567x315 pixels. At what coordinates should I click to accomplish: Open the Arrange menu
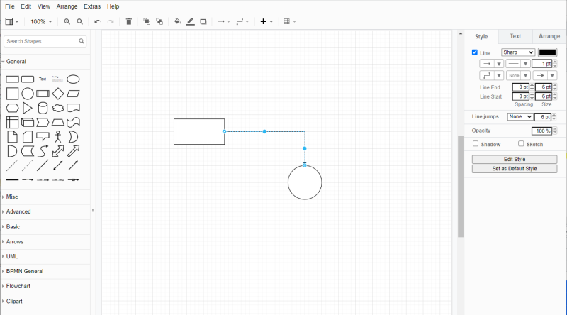[67, 6]
